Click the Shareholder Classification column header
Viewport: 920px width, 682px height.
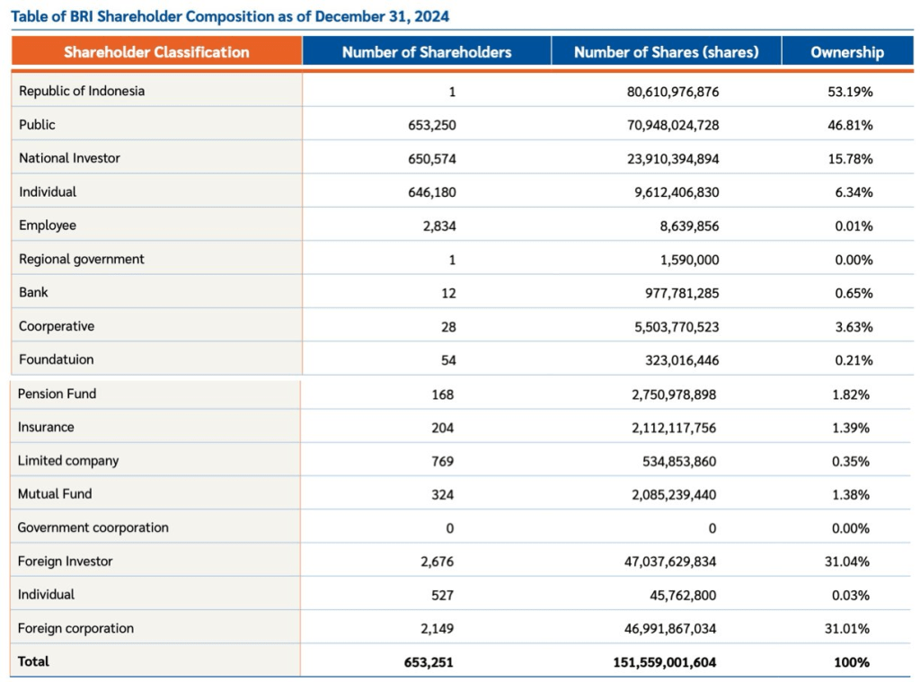156,52
